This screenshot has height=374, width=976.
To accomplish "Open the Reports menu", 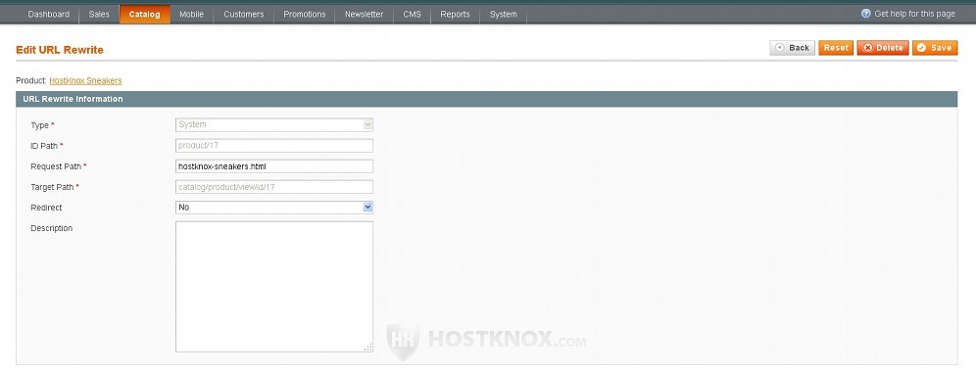I will pos(455,15).
